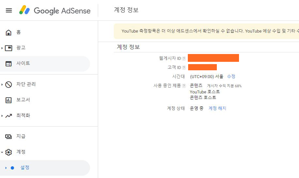Open the hamburger main menu
The height and width of the screenshot is (178, 299).
pyautogui.click(x=9, y=10)
